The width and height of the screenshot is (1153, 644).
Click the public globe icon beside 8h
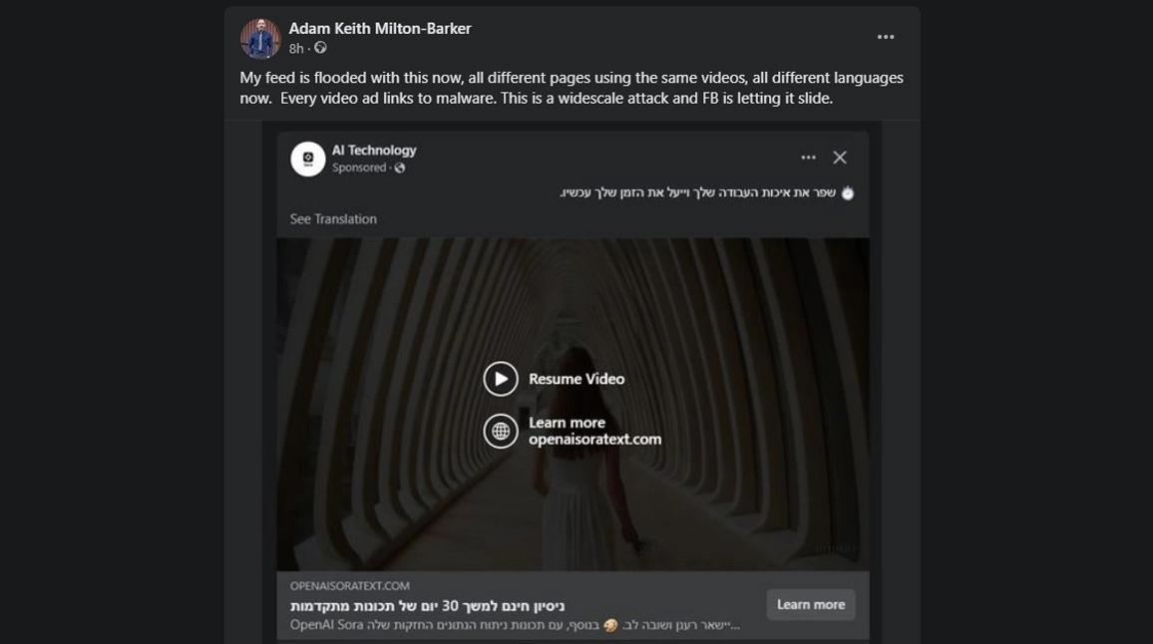pyautogui.click(x=320, y=48)
